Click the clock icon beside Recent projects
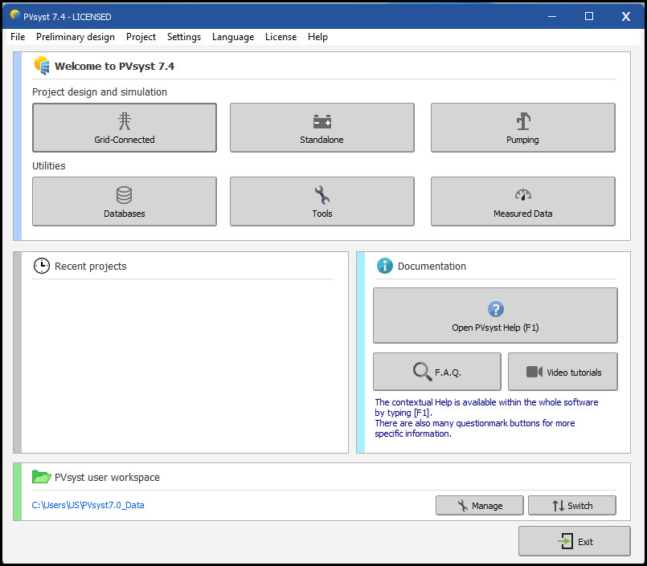This screenshot has width=647, height=566. (x=42, y=266)
